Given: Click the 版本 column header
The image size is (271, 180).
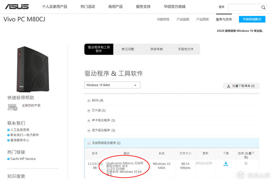Looking at the screenshot, I should click(95, 153).
